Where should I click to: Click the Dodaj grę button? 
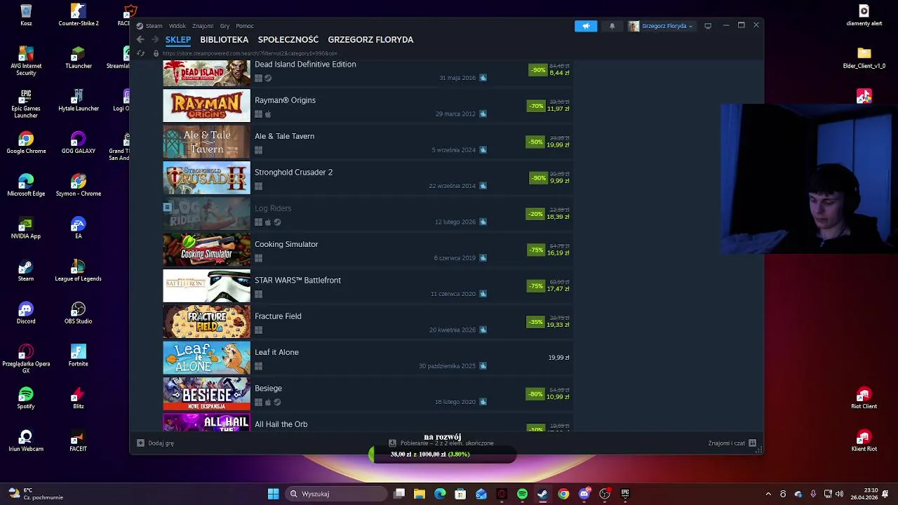155,443
